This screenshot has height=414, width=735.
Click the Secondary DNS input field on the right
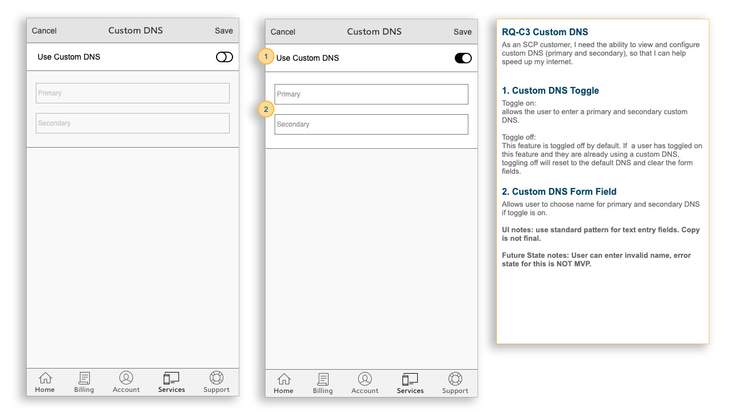point(371,124)
